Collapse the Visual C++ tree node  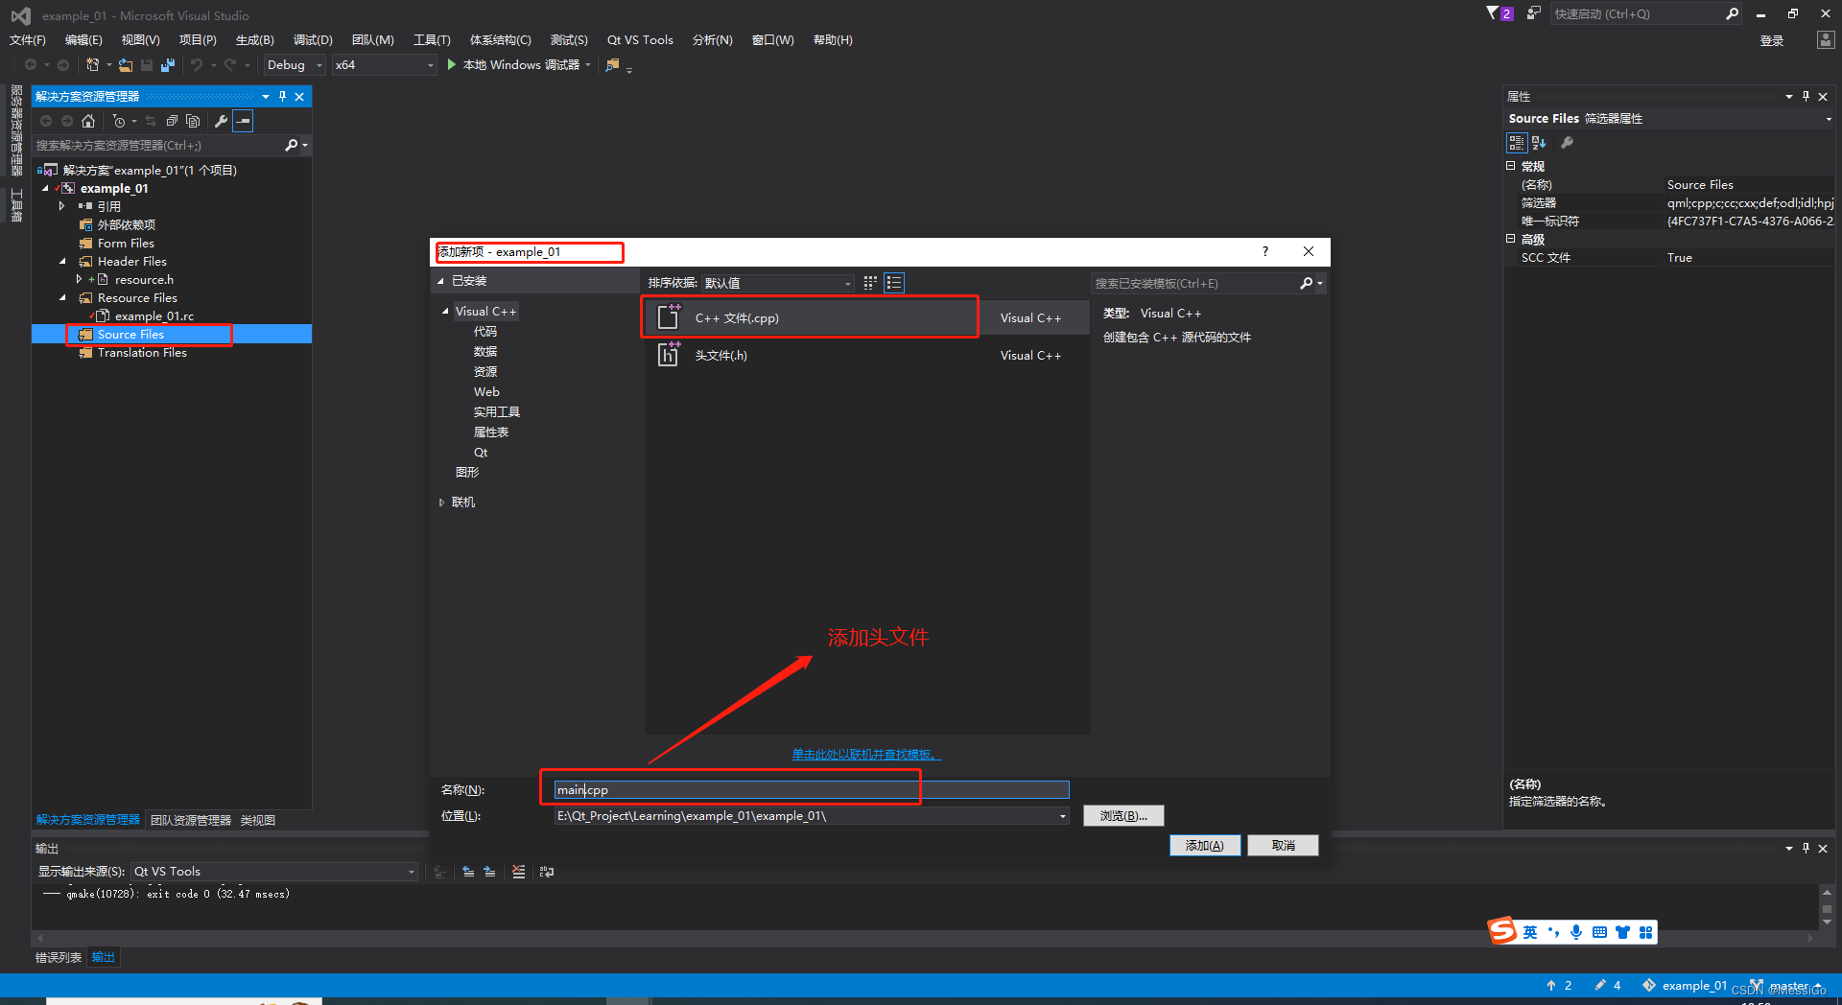tap(445, 312)
